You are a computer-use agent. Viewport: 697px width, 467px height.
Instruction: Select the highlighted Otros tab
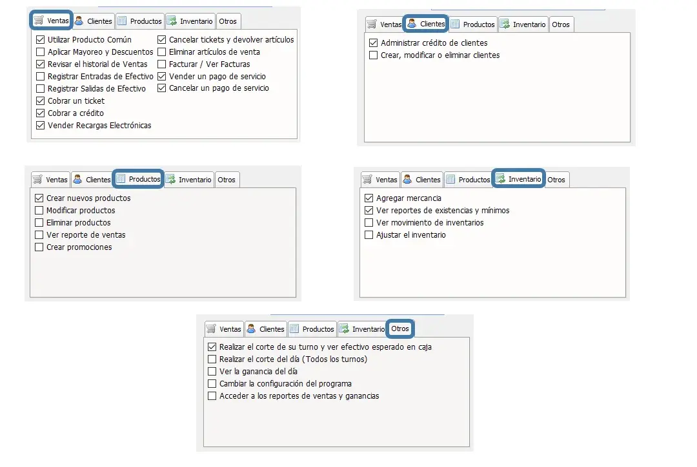(x=400, y=329)
